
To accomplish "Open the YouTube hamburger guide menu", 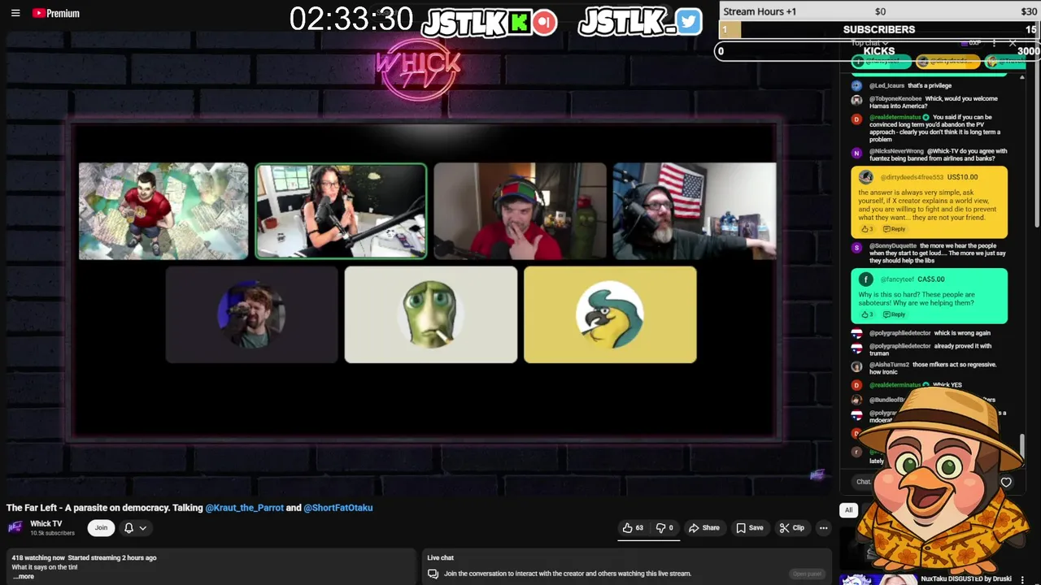I will pos(15,13).
